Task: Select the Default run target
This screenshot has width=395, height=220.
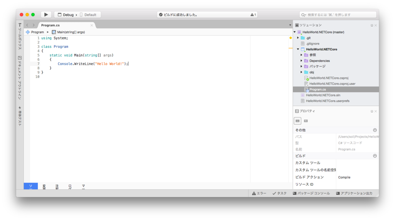Action: [x=88, y=15]
